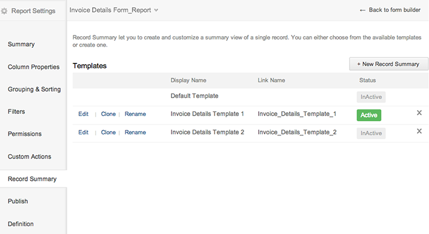Clone Invoice Details Template 2
This screenshot has width=429, height=234.
pos(108,132)
